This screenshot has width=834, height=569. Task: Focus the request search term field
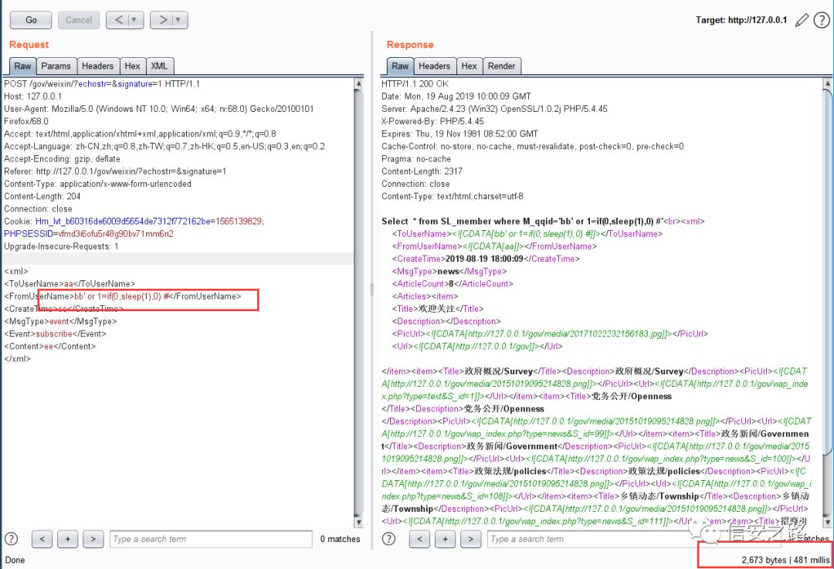(211, 539)
